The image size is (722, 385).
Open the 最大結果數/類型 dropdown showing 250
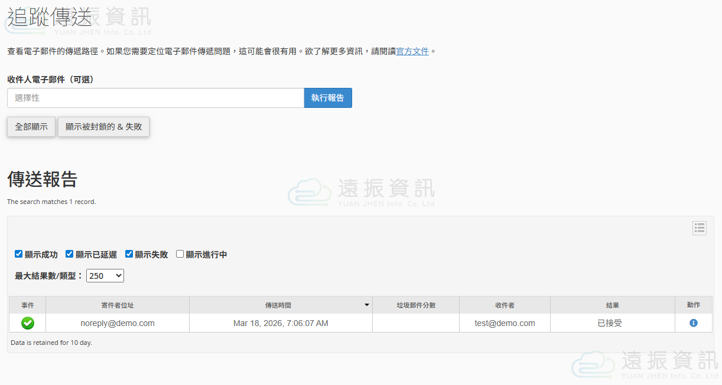105,275
